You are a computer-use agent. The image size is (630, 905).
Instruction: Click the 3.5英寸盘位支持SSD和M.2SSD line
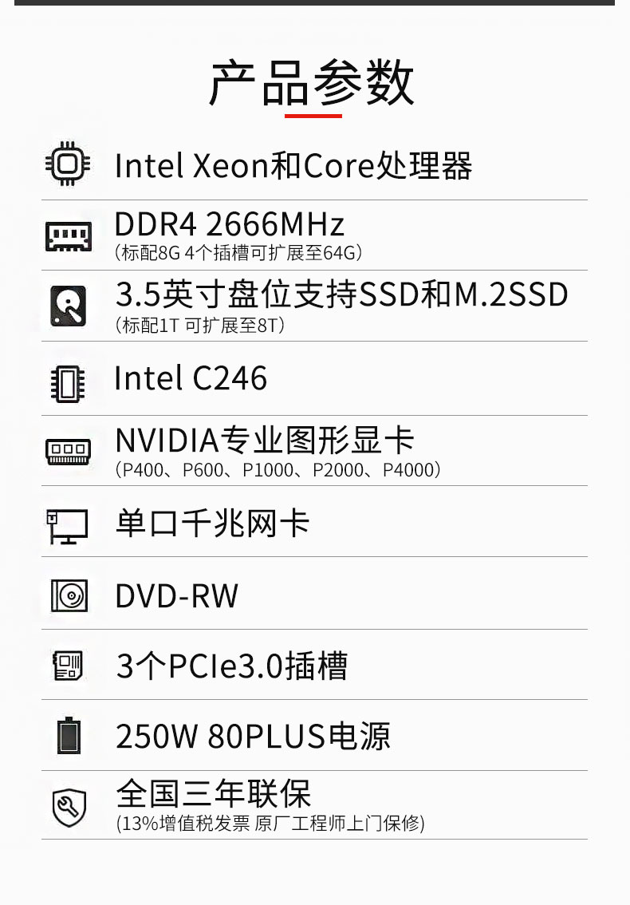pyautogui.click(x=341, y=294)
